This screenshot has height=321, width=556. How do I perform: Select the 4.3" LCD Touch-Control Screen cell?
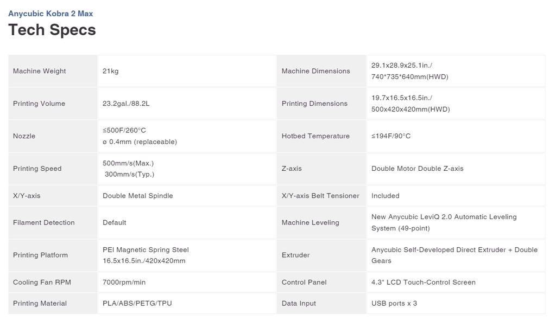pyautogui.click(x=456, y=283)
